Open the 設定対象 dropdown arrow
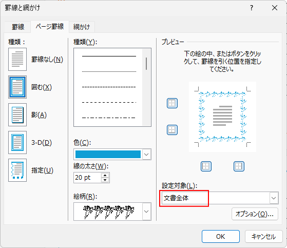Viewport: 287px width, 248px height. [274, 198]
